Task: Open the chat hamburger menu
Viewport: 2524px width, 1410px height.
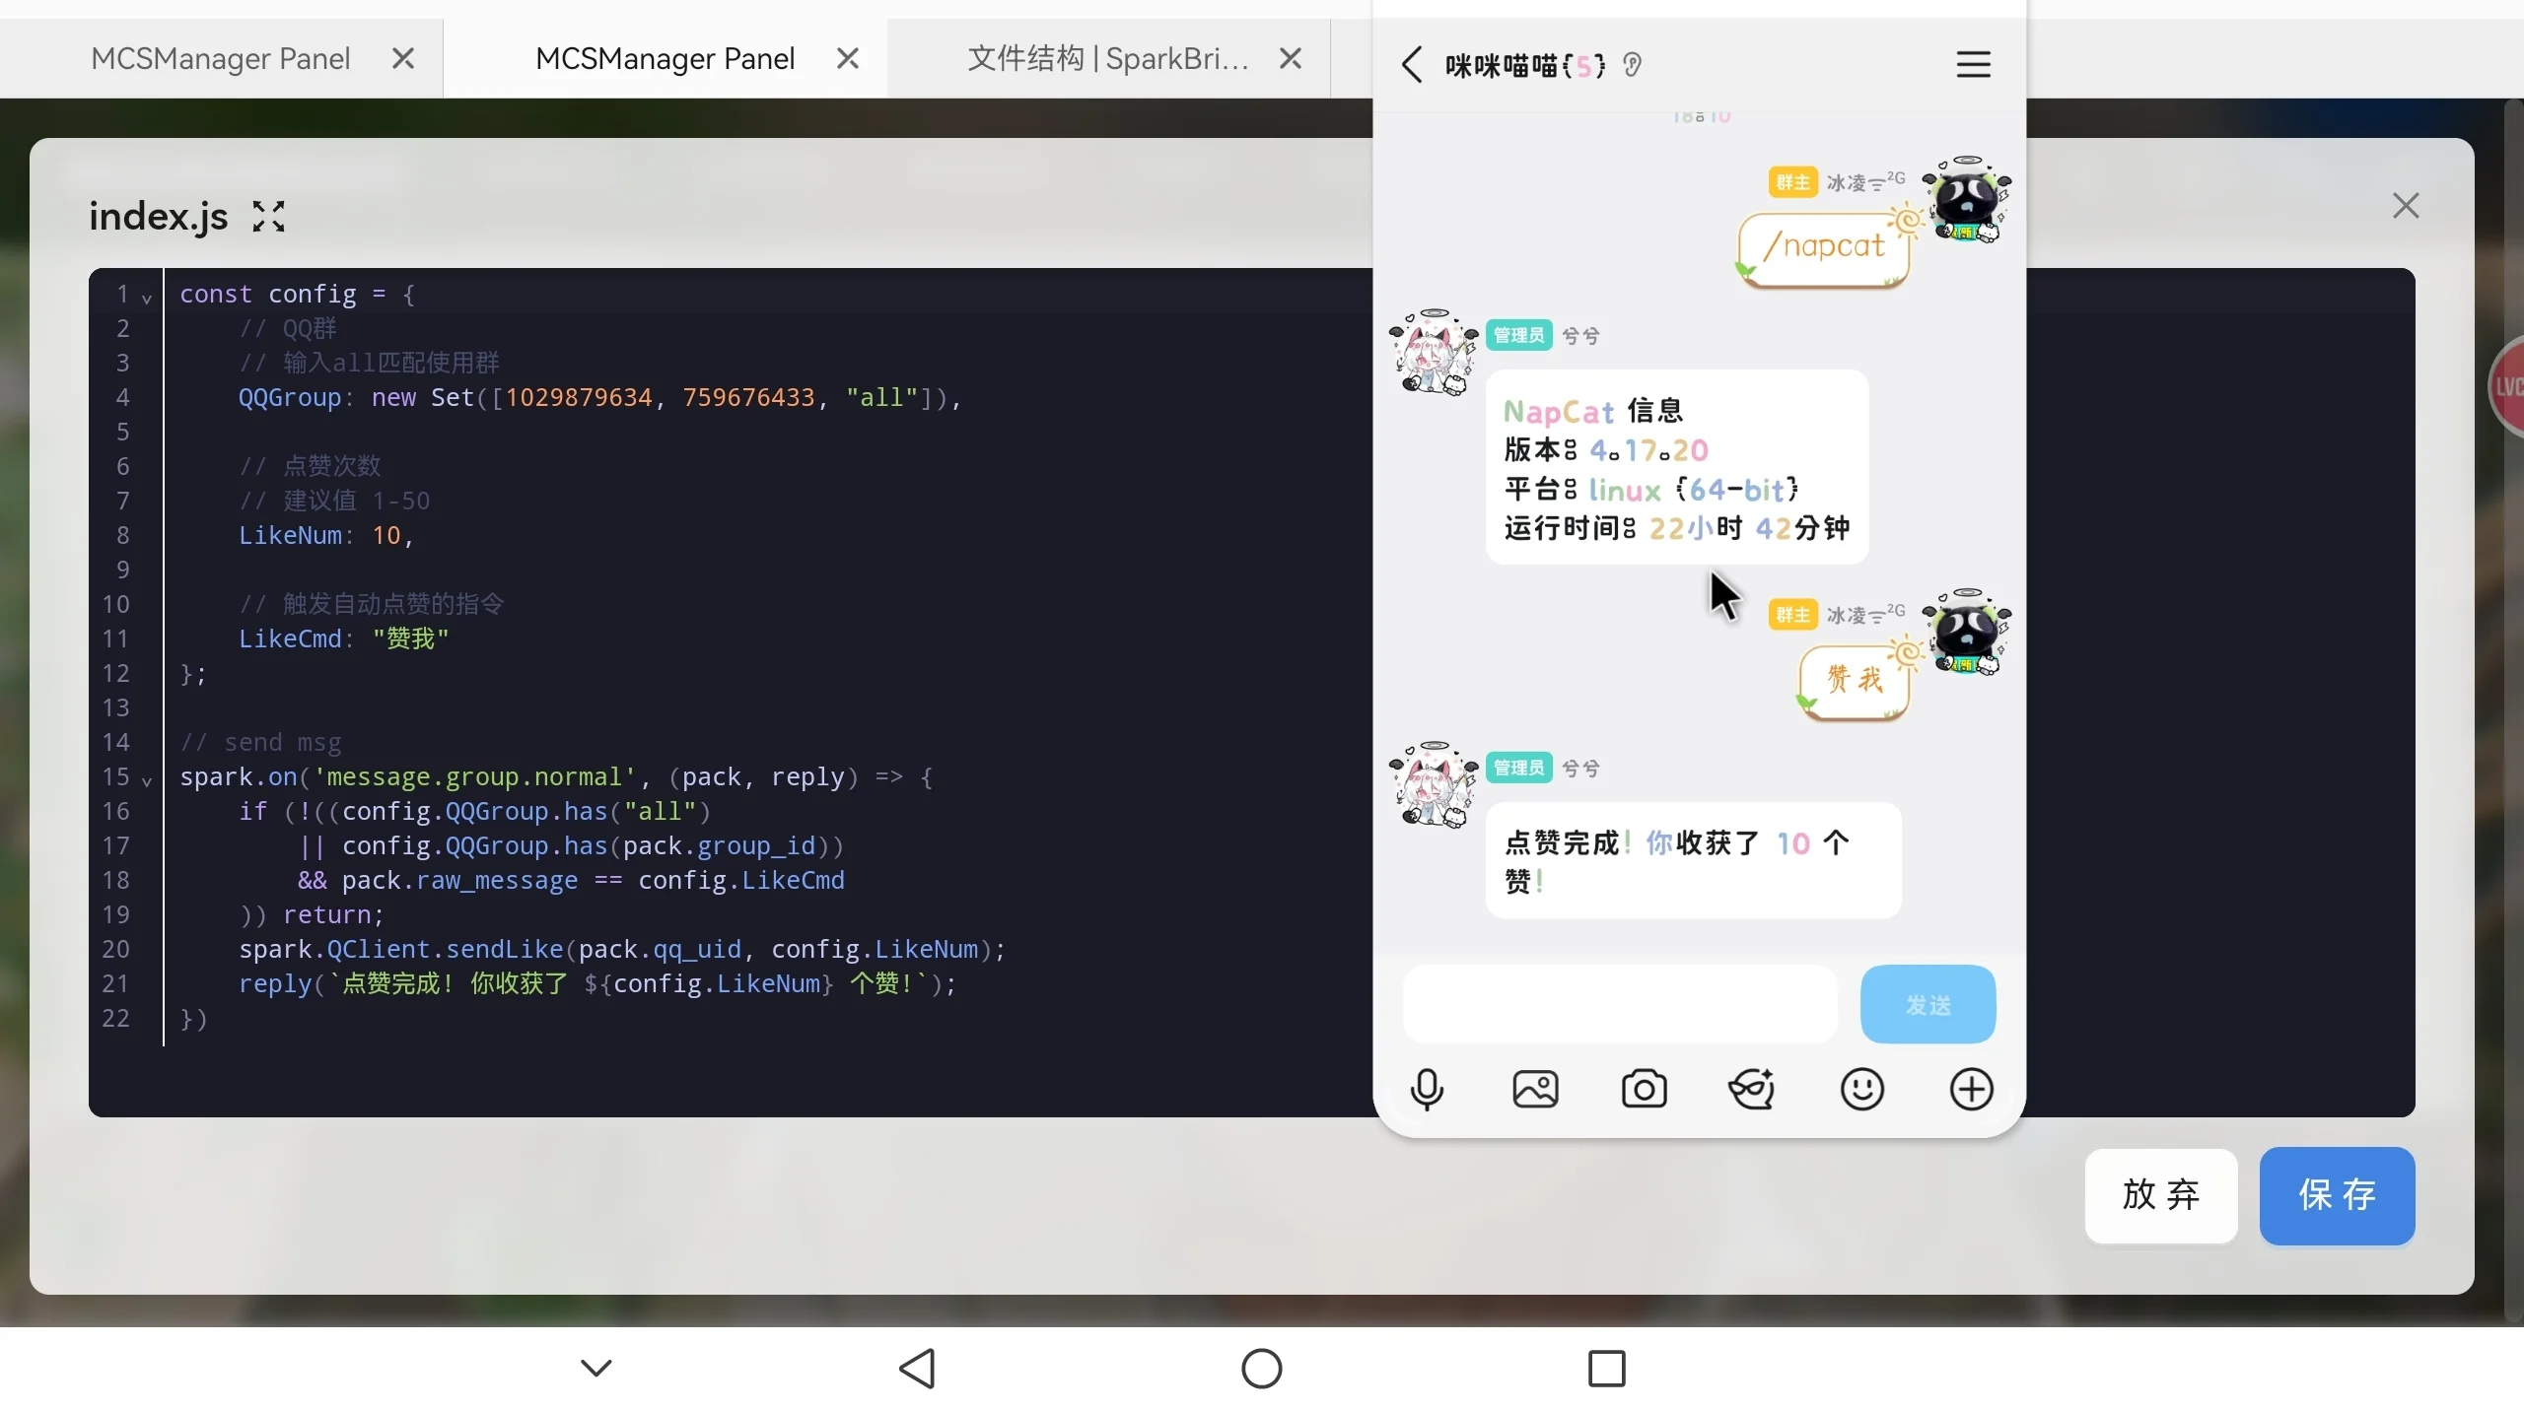Action: [1973, 65]
